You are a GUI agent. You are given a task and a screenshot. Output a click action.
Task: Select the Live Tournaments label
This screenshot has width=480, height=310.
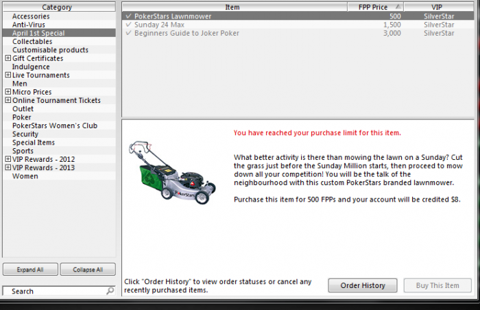click(x=40, y=75)
